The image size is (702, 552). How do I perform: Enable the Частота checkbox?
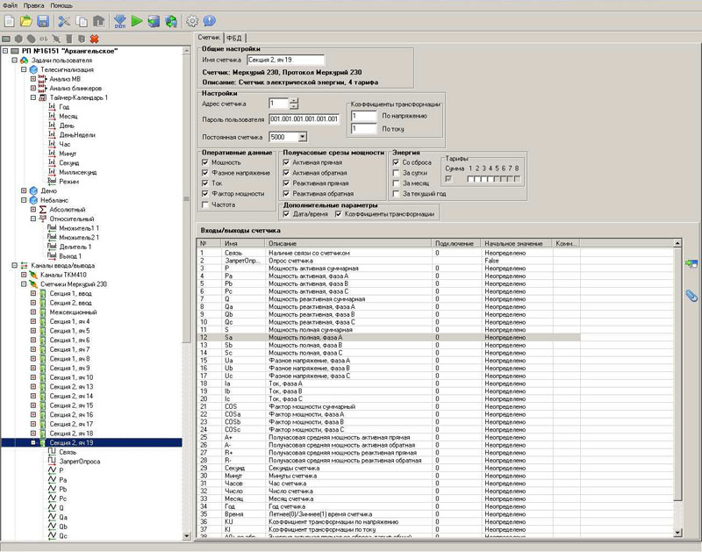(x=204, y=204)
